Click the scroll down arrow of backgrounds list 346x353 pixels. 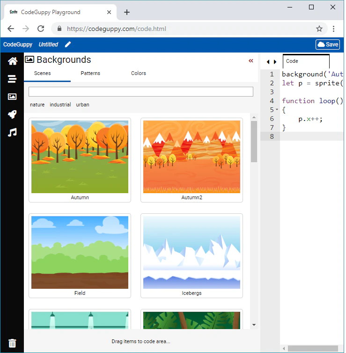click(x=254, y=324)
